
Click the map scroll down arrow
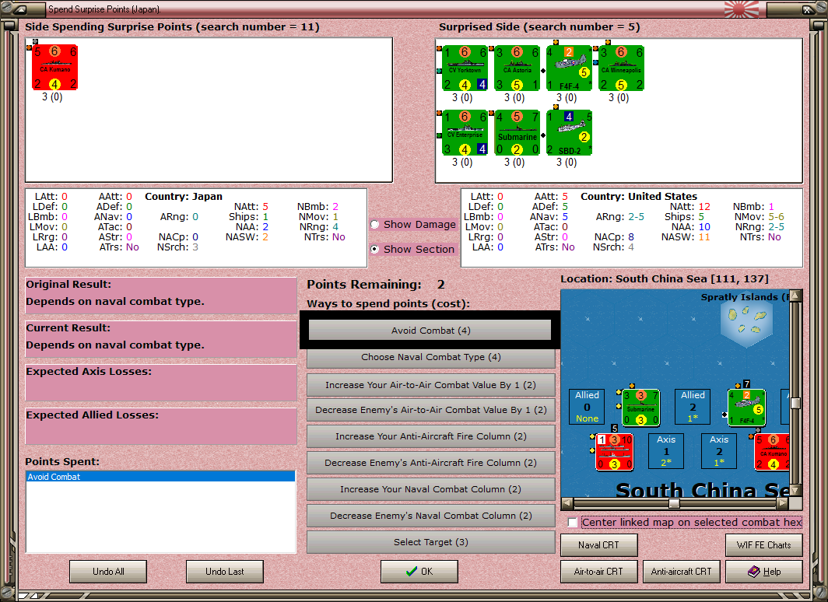pos(796,490)
